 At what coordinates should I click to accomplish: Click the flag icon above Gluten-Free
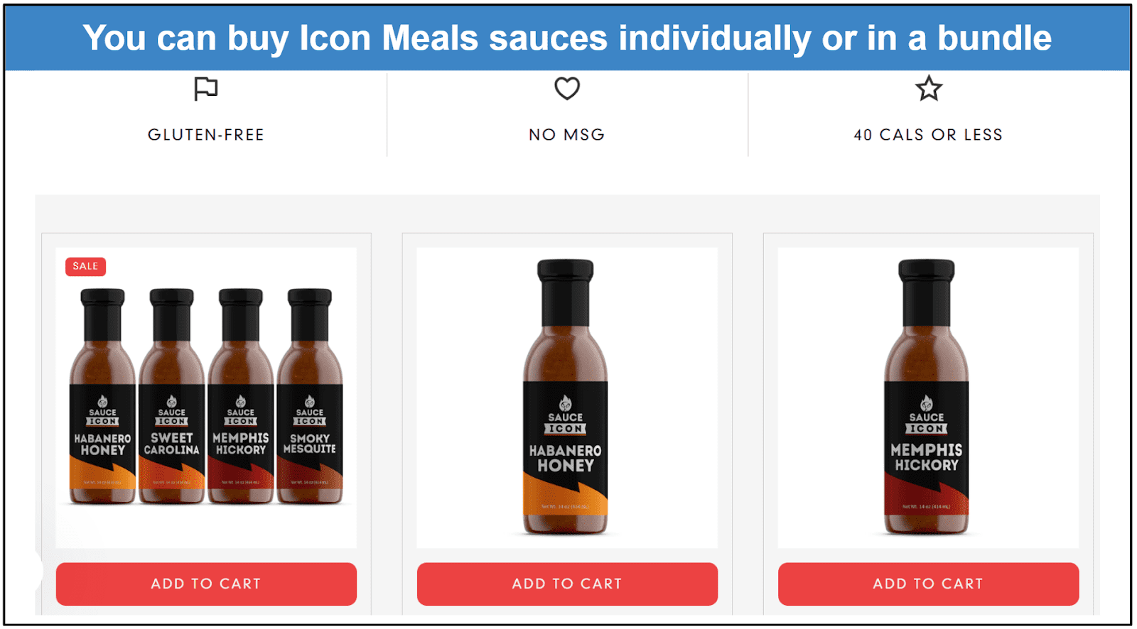pos(206,89)
